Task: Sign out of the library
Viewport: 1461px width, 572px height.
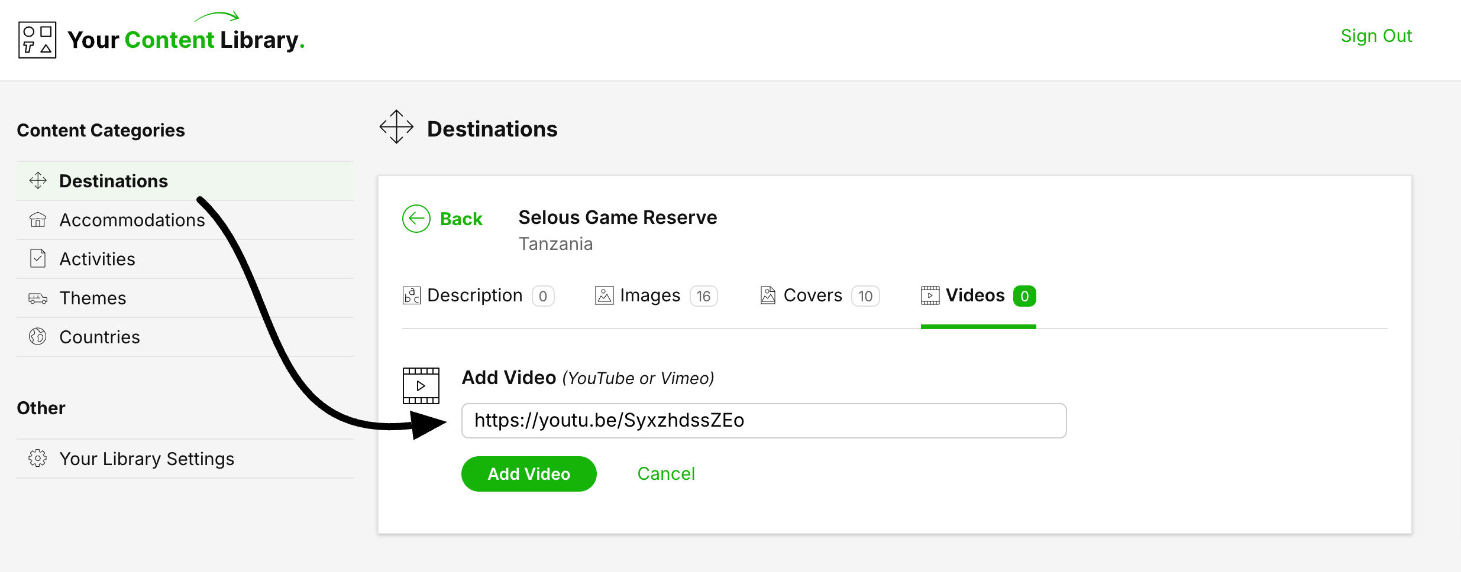Action: [1376, 36]
